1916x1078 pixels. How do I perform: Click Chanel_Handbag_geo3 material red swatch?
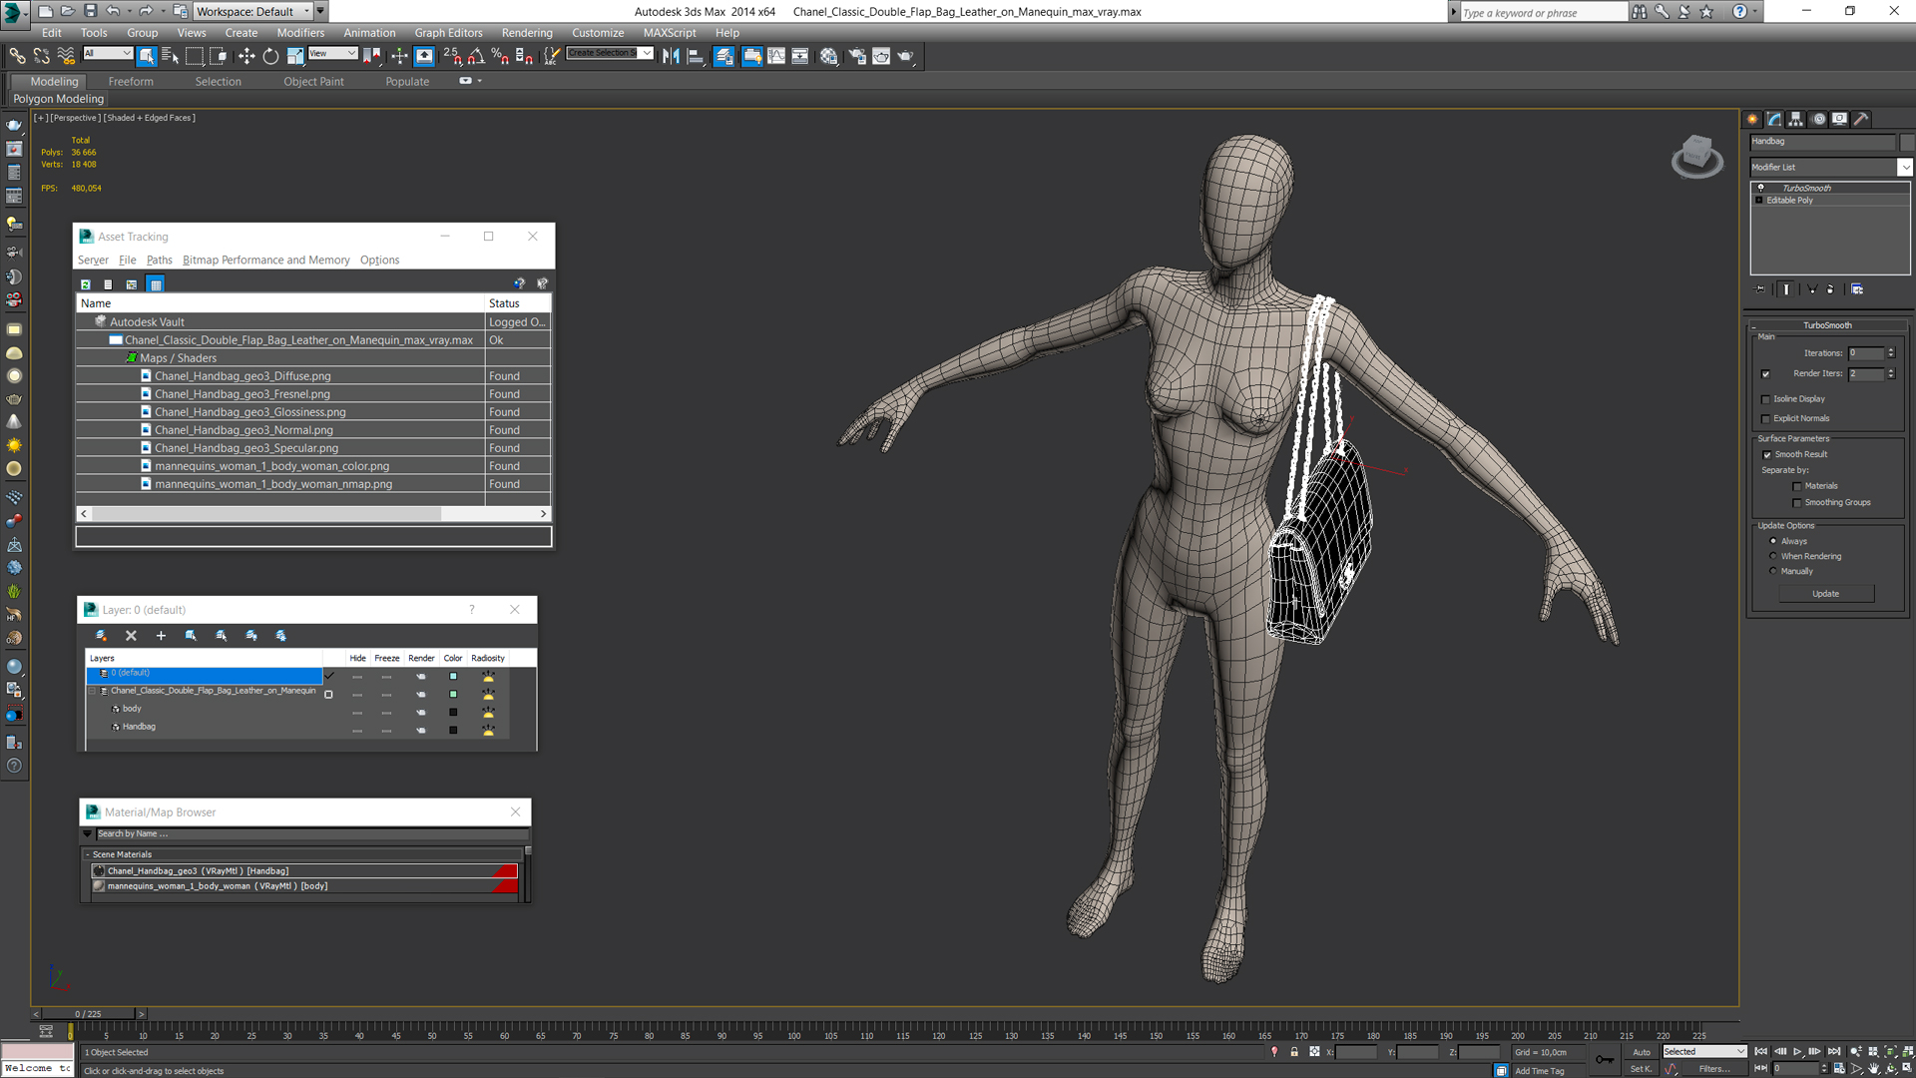(x=504, y=871)
